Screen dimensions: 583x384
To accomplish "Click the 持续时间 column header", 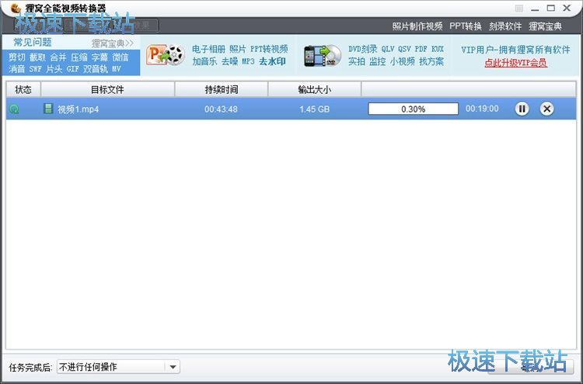I will pos(222,89).
